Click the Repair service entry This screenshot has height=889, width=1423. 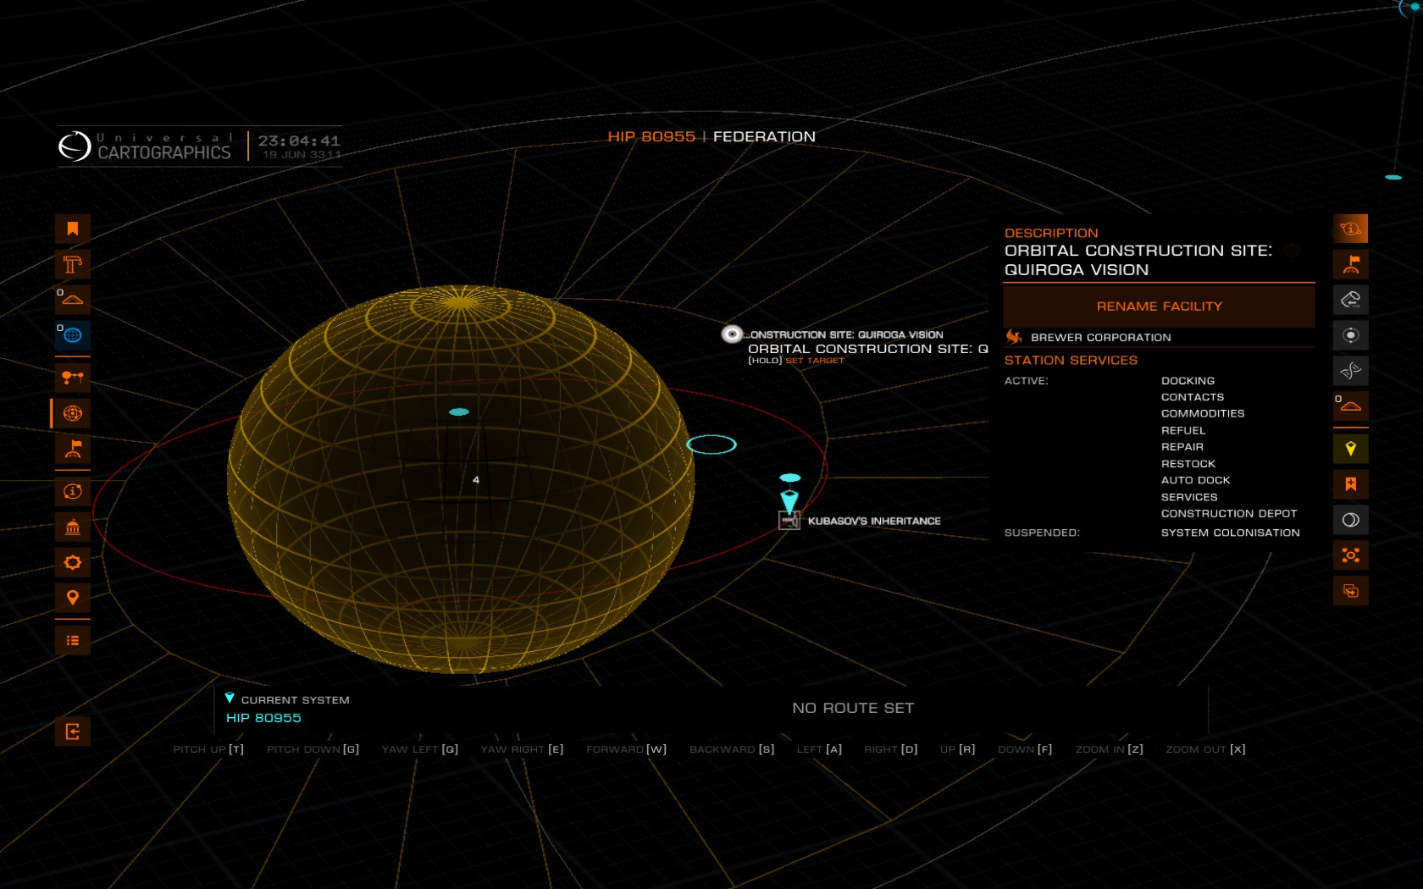(x=1182, y=447)
